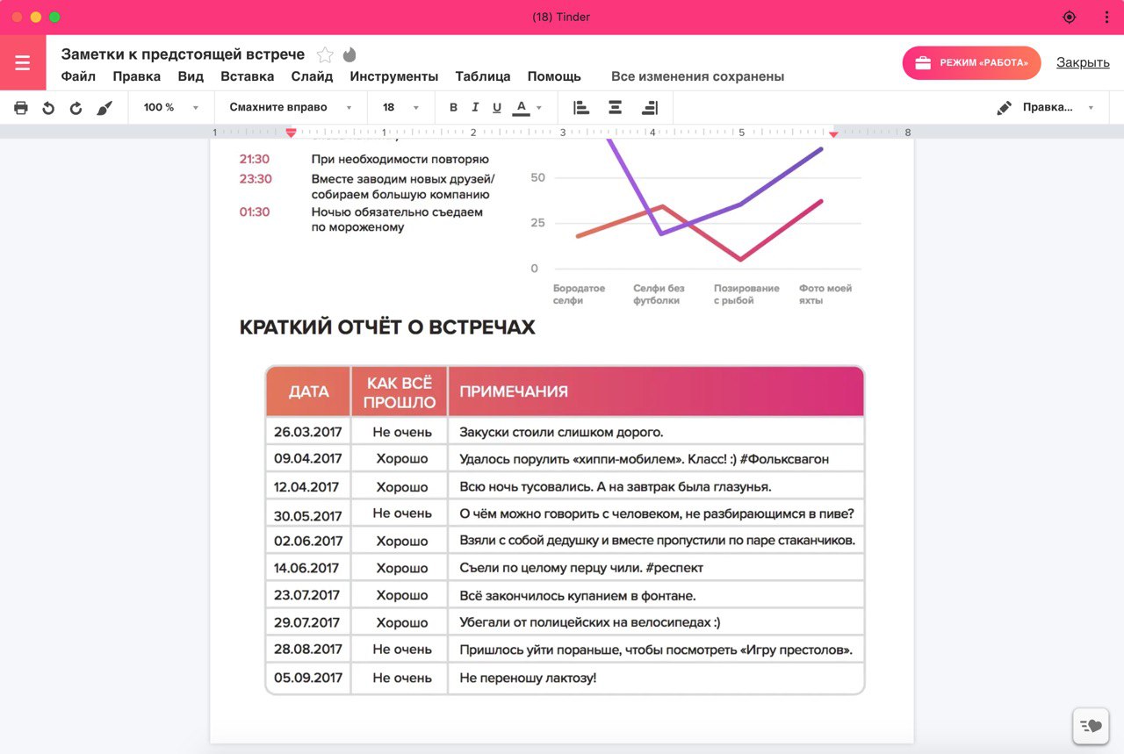Click the right indent marker on ruler
Image resolution: width=1124 pixels, height=754 pixels.
(834, 133)
